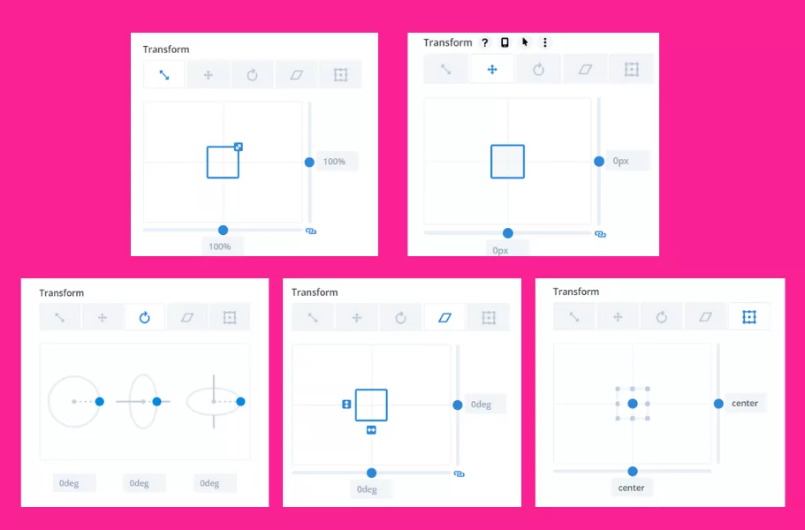This screenshot has width=805, height=530.
Task: Select the Origin tab in the skew panel
Action: point(489,318)
